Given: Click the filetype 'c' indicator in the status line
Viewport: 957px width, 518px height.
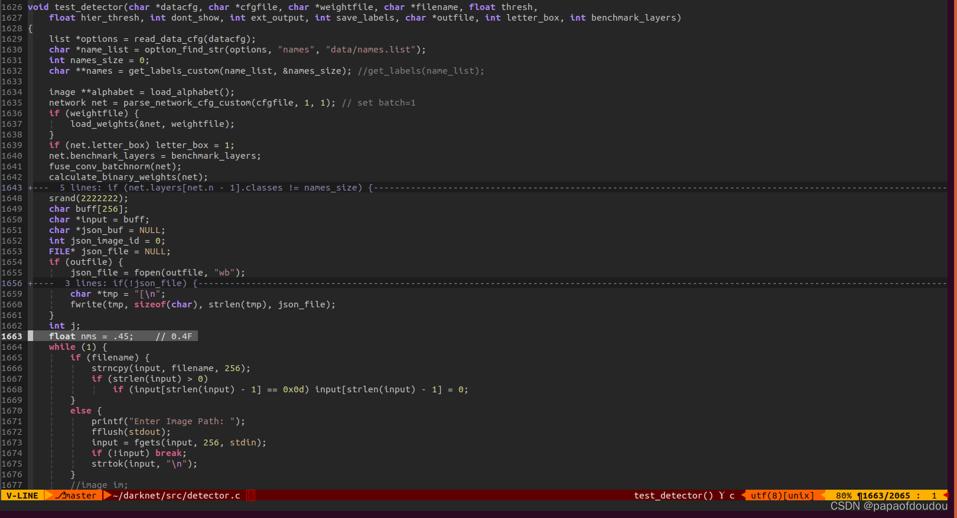Looking at the screenshot, I should pos(732,496).
